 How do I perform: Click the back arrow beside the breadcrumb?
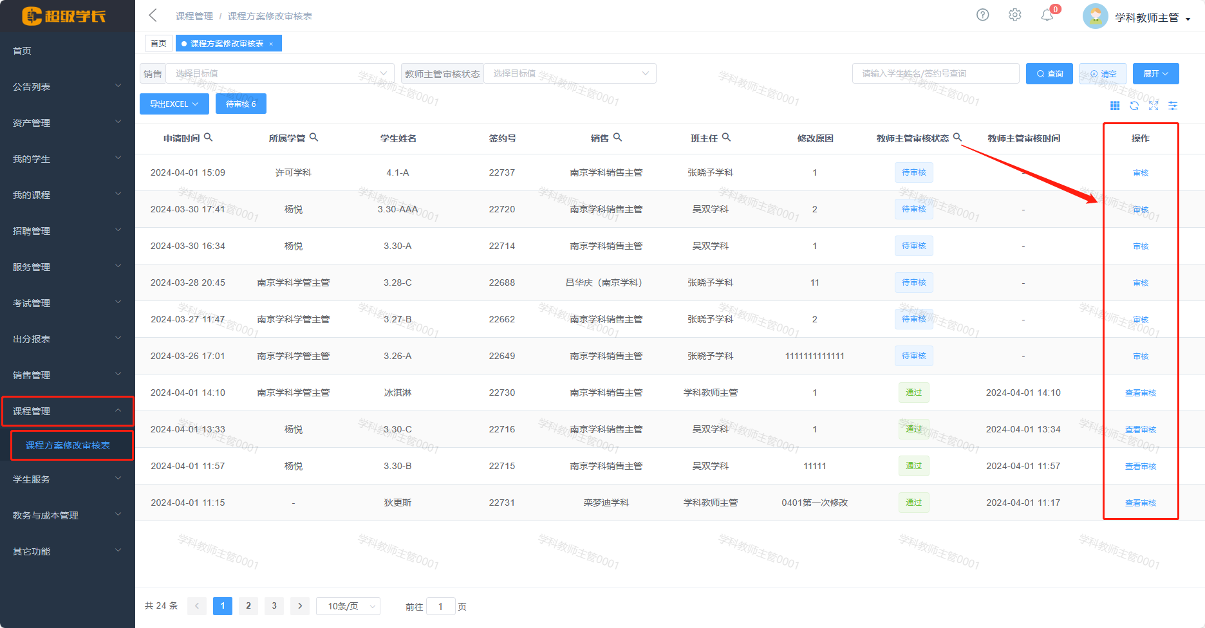click(152, 15)
